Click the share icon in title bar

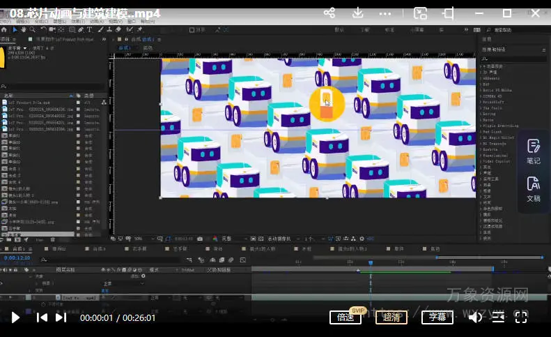point(329,13)
